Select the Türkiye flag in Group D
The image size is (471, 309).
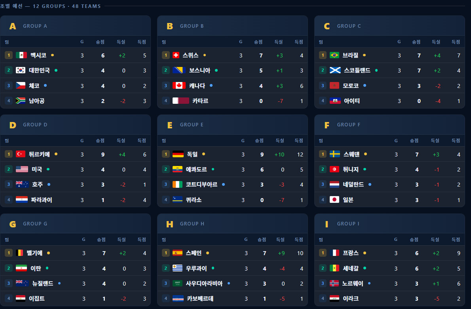click(21, 154)
